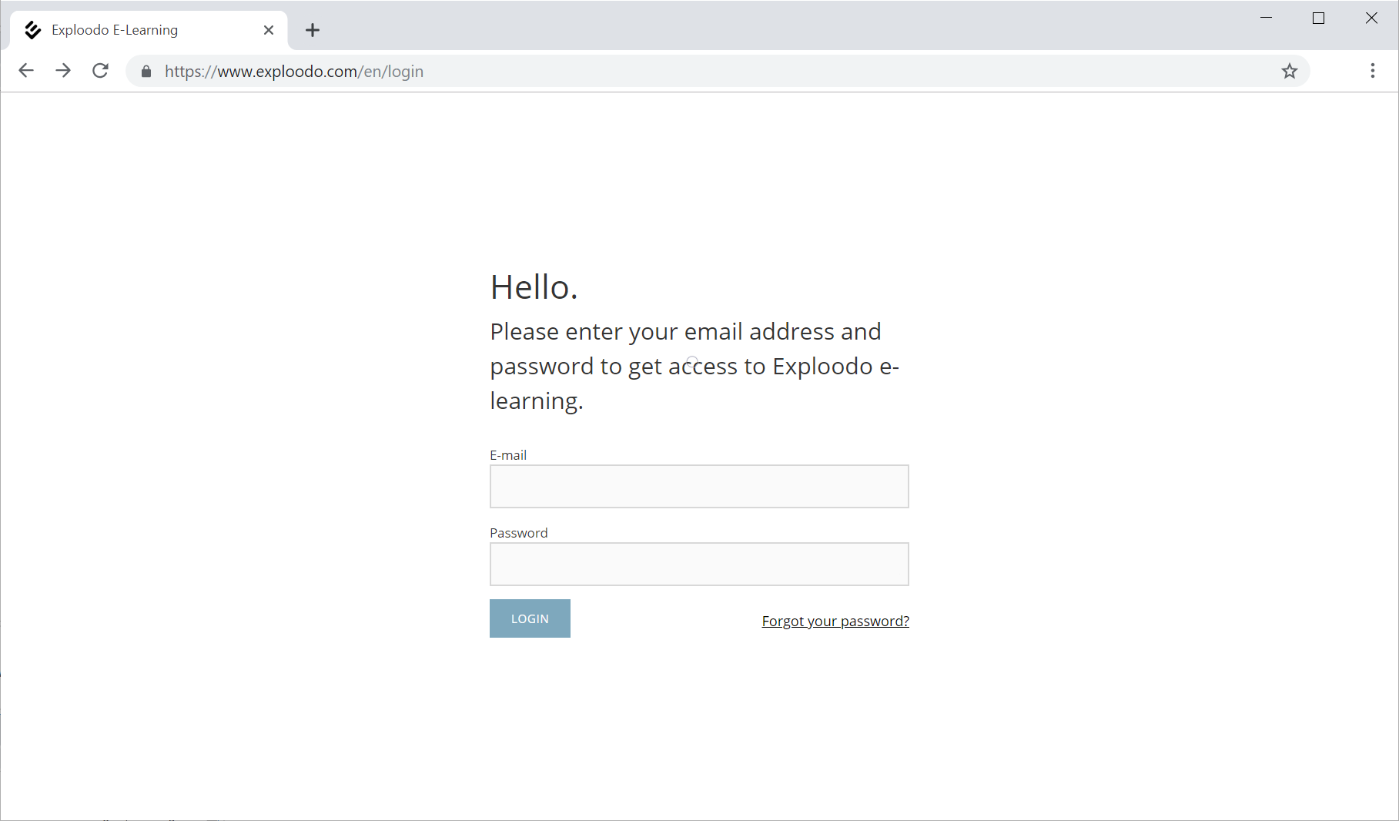Minimize the browser window
Image resolution: width=1399 pixels, height=821 pixels.
(x=1266, y=18)
